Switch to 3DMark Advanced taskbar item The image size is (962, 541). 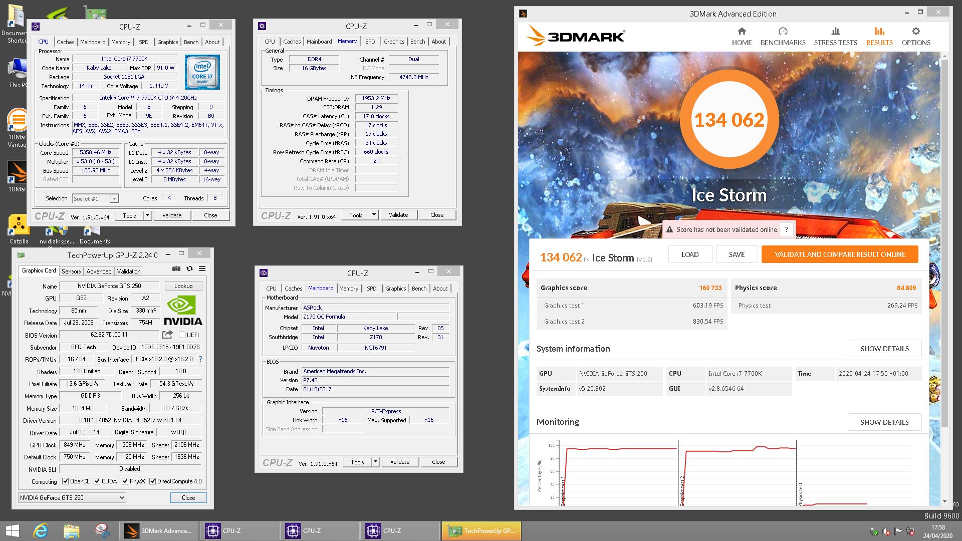159,530
